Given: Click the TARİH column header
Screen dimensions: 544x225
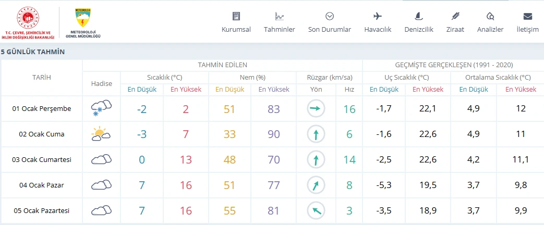Looking at the screenshot, I should pyautogui.click(x=42, y=78).
